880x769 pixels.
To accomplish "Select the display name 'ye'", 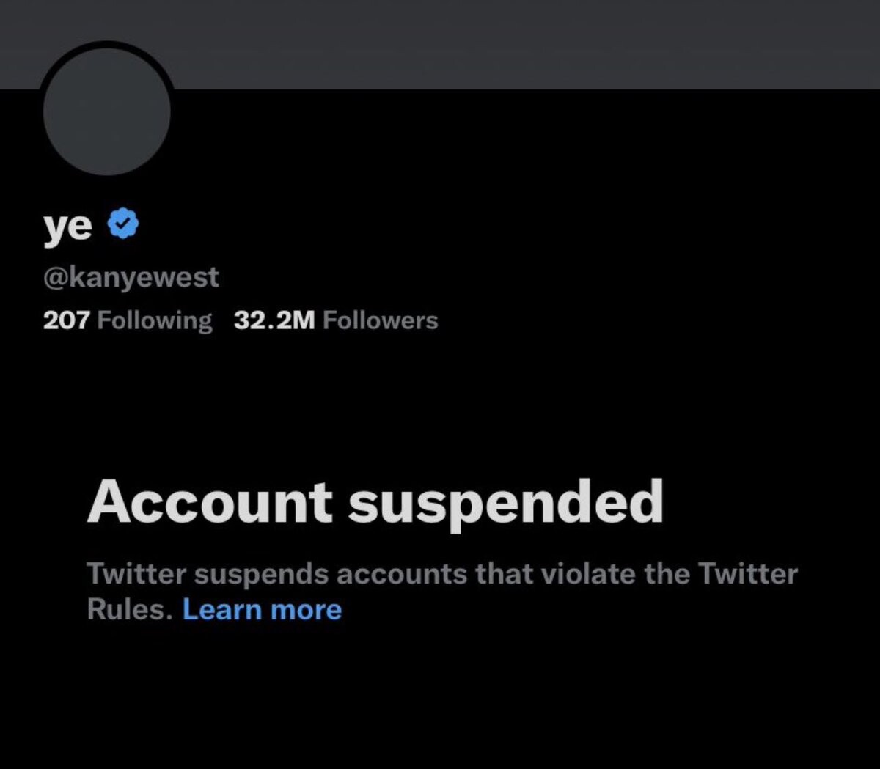I will [x=67, y=227].
